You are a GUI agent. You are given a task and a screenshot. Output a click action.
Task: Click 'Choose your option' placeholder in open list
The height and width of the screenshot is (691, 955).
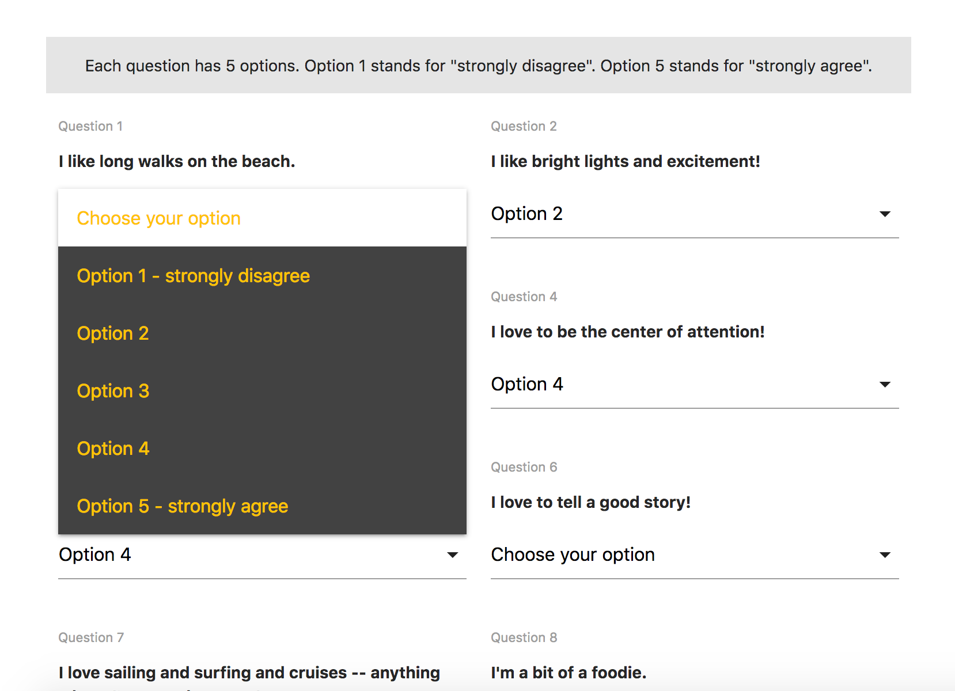pos(158,218)
